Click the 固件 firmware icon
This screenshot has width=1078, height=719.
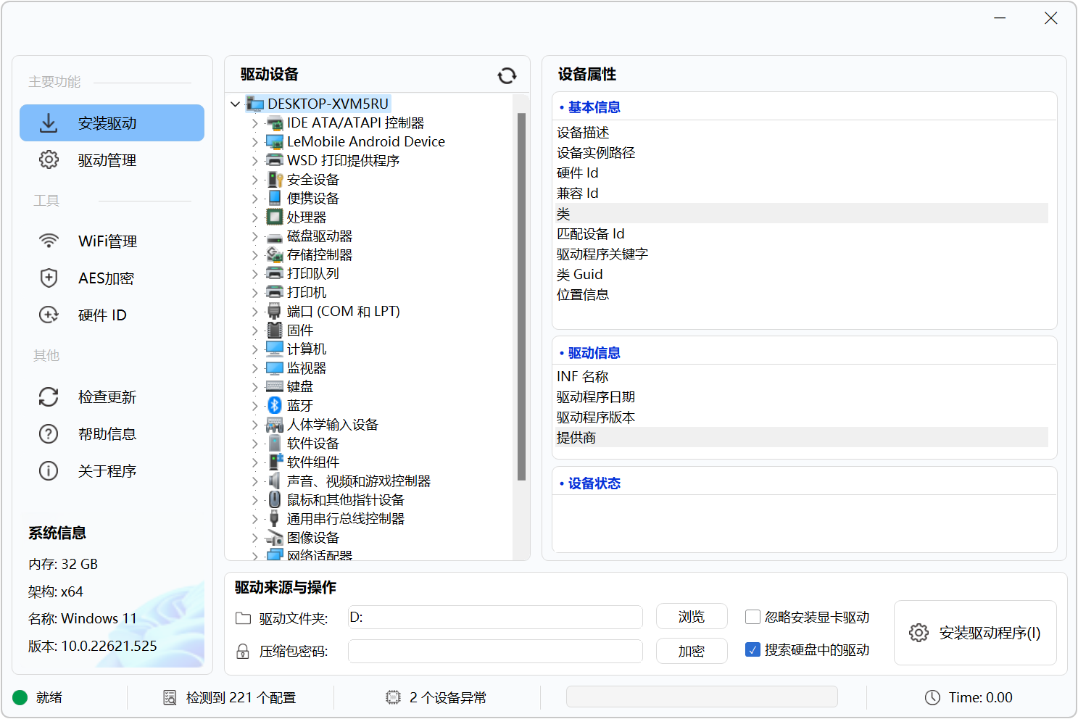coord(275,330)
